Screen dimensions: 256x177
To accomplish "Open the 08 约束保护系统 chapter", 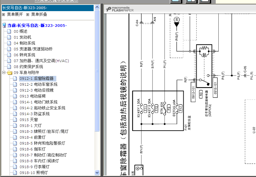I will (x=28, y=66).
